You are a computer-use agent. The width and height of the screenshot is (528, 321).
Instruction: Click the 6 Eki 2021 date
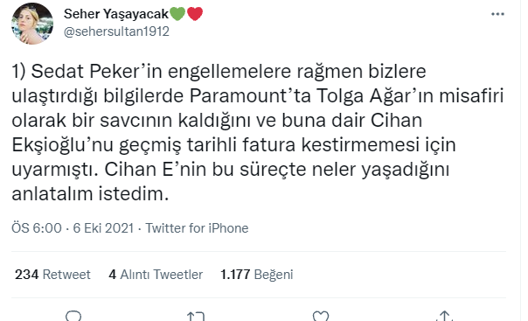point(103,228)
